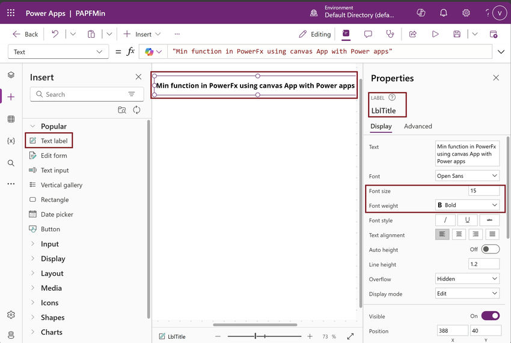Open the Search icon in sidebar
The height and width of the screenshot is (343, 511).
coord(11,163)
